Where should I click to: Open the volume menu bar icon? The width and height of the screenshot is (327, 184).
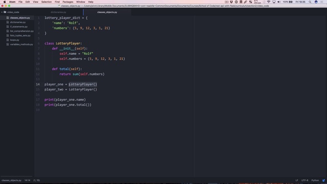[x=279, y=2]
